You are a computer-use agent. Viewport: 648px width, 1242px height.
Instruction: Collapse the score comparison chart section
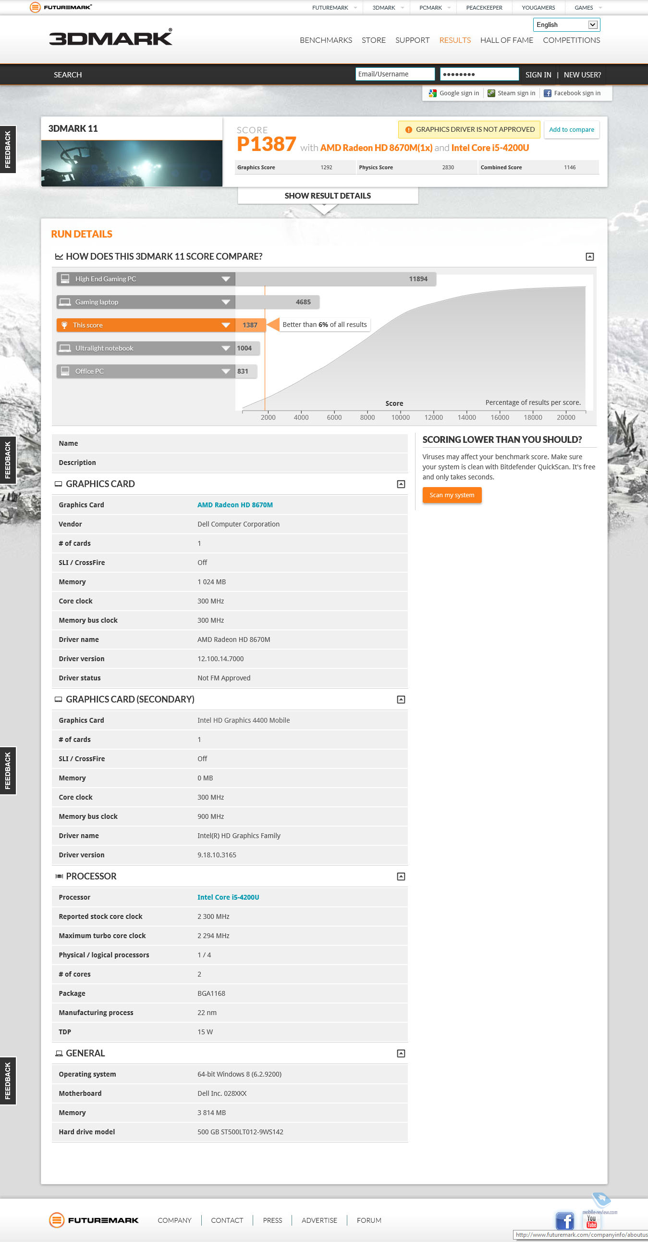(x=589, y=256)
